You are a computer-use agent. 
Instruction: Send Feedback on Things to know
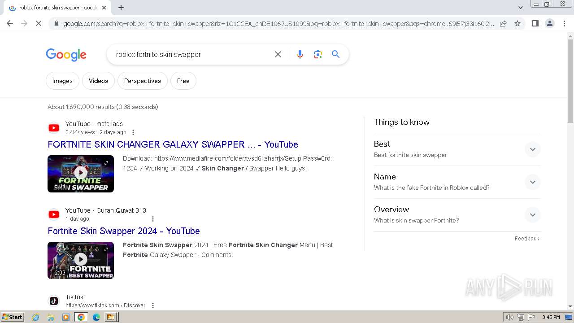pos(527,239)
